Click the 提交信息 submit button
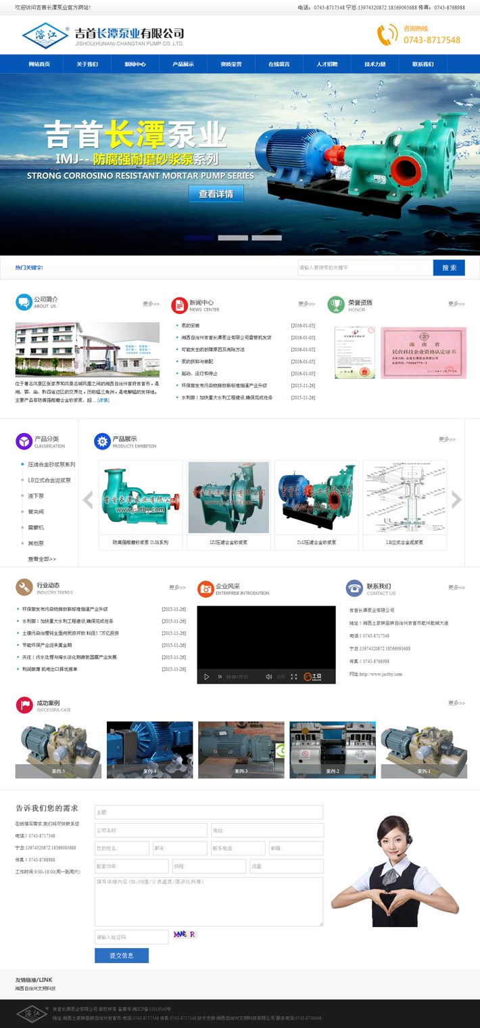Viewport: 480px width, 1028px height. pos(122,955)
